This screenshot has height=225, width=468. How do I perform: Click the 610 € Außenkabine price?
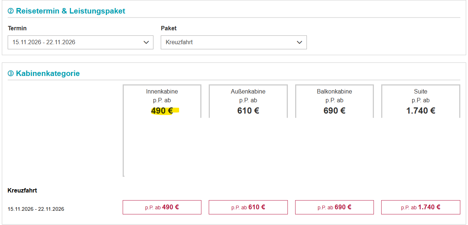tap(248, 111)
